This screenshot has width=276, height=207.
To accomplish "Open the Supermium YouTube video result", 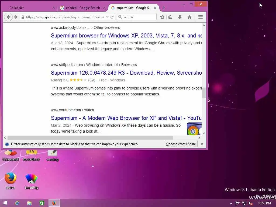I will (126, 118).
